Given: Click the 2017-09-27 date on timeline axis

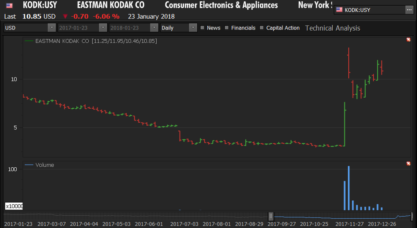Looking at the screenshot, I should point(282,224).
